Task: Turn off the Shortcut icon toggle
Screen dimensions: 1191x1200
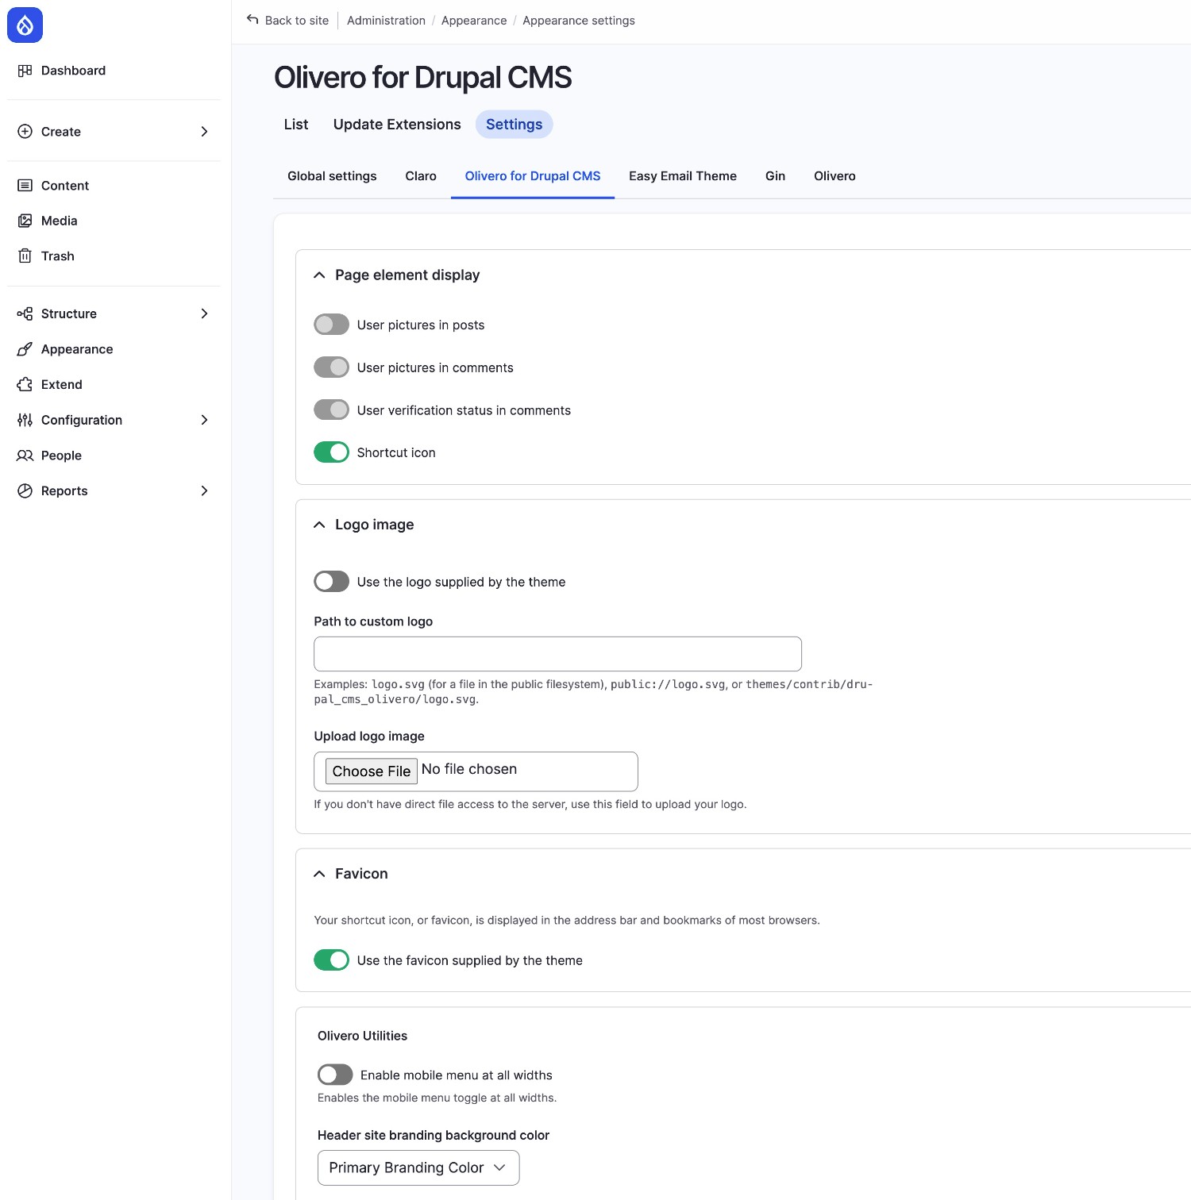Action: pyautogui.click(x=331, y=452)
